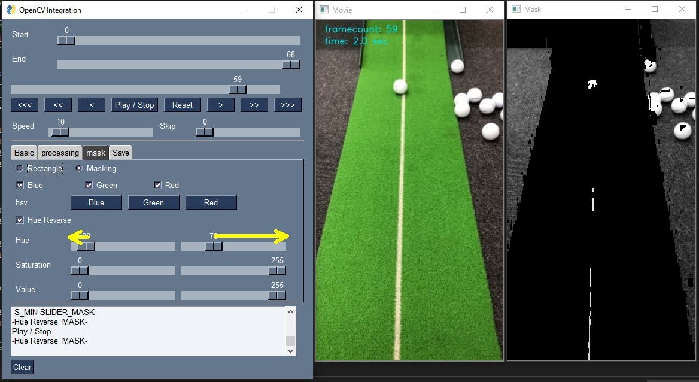Click the hsv Red preset button
The image size is (699, 382).
coord(211,202)
